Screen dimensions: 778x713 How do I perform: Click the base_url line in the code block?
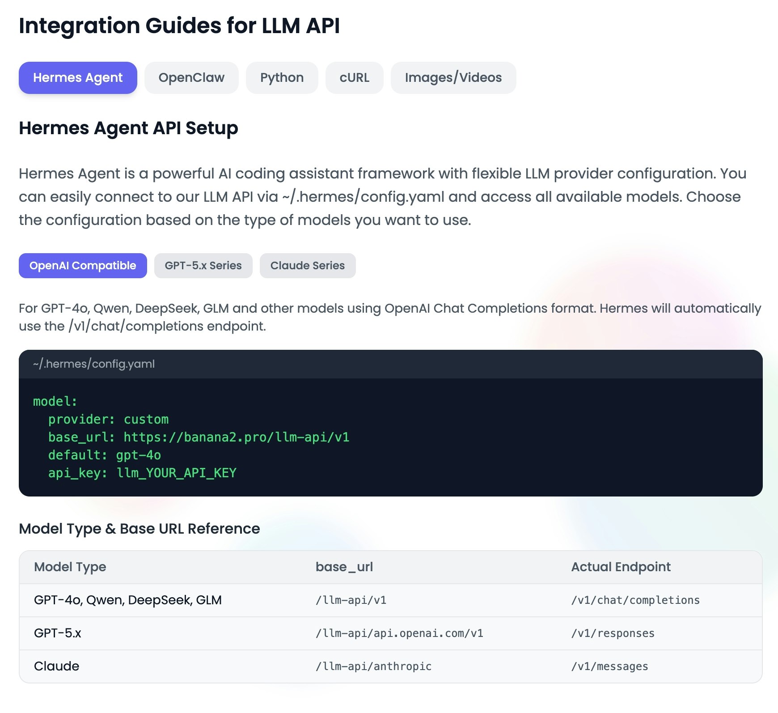[x=199, y=437]
